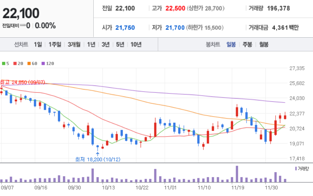Select 월봉 monthly candle chart
The image size is (313, 196).
[264, 45]
